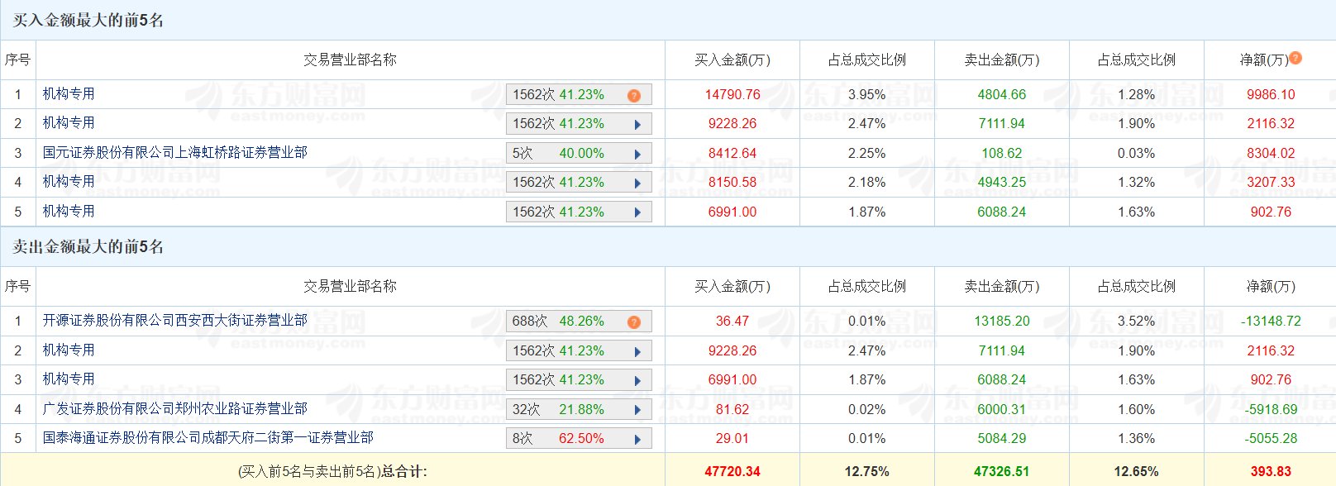Open 国元证券上海虹桥路证券营业部 link
Screen dimensions: 1336x486
coord(175,153)
